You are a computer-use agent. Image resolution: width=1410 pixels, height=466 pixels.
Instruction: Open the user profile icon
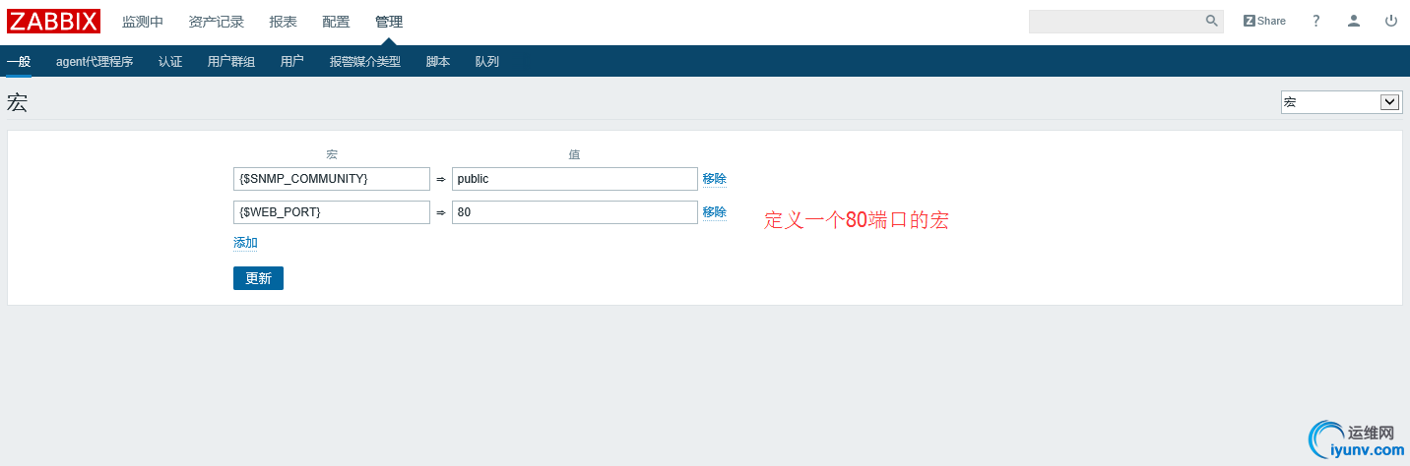(1354, 21)
